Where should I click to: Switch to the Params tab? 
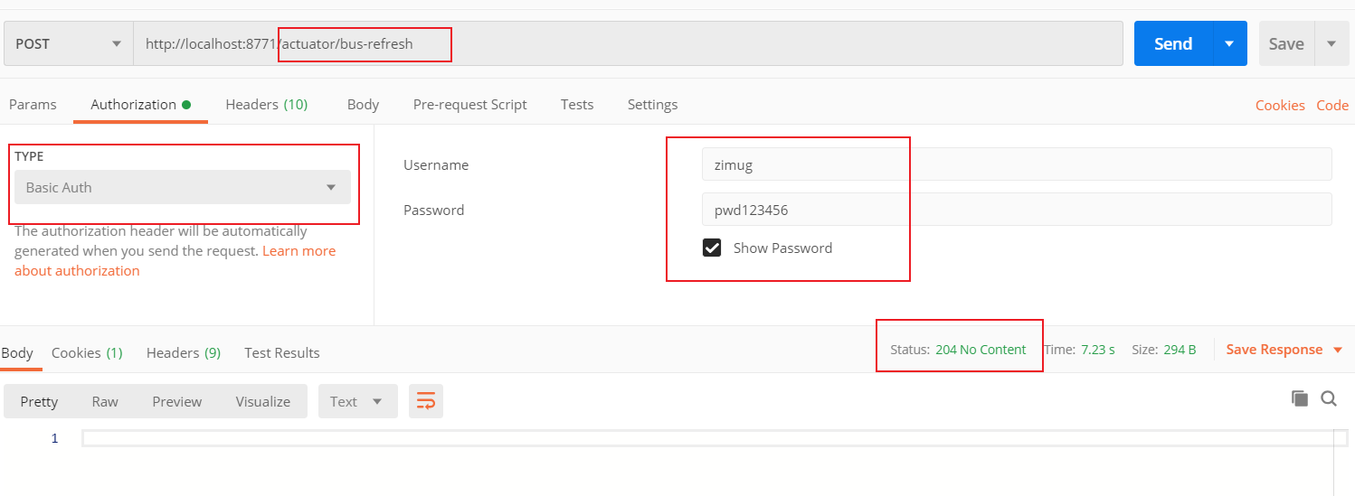(x=33, y=104)
